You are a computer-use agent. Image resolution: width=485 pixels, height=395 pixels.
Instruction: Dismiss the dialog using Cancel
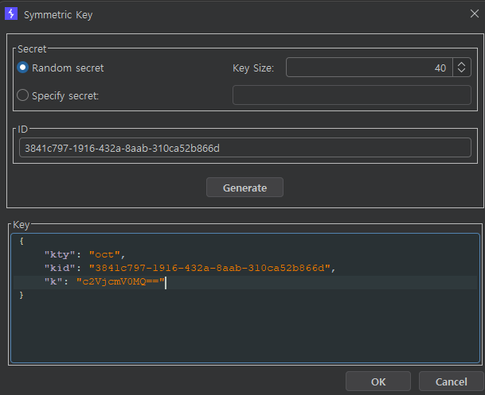click(449, 381)
